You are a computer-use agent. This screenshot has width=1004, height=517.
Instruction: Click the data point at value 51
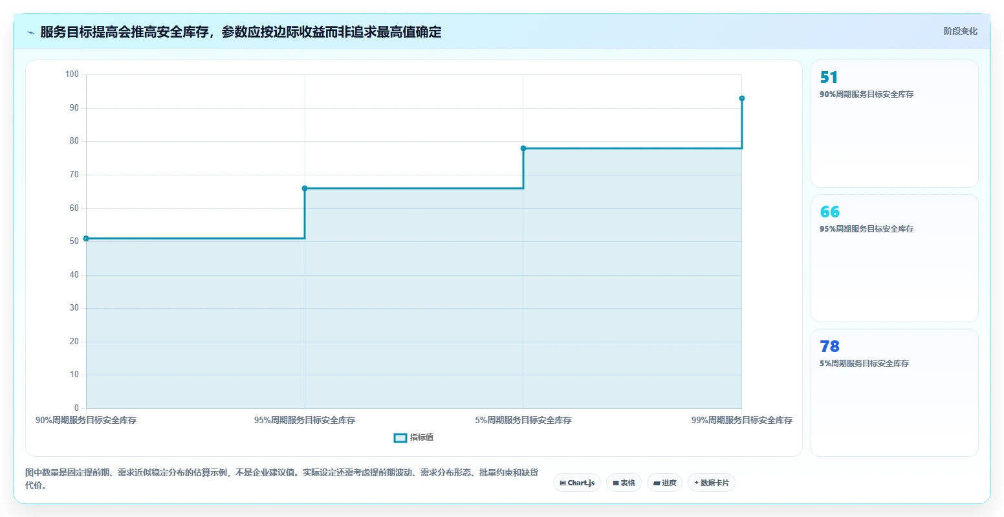coord(86,239)
